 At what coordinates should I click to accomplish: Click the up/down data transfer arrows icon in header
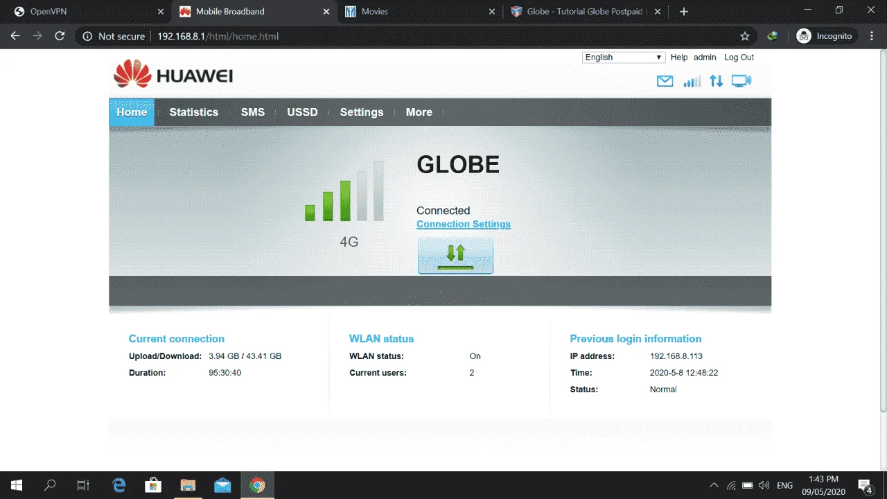tap(717, 81)
